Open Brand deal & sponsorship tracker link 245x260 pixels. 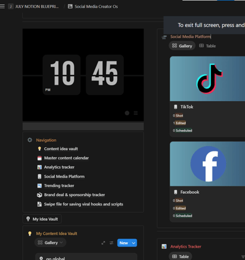click(75, 195)
